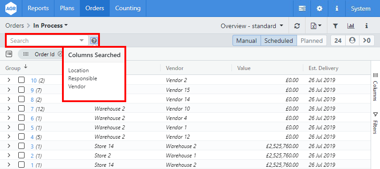Click the Vendor 15 cell
Image resolution: width=380 pixels, height=169 pixels.
click(178, 90)
